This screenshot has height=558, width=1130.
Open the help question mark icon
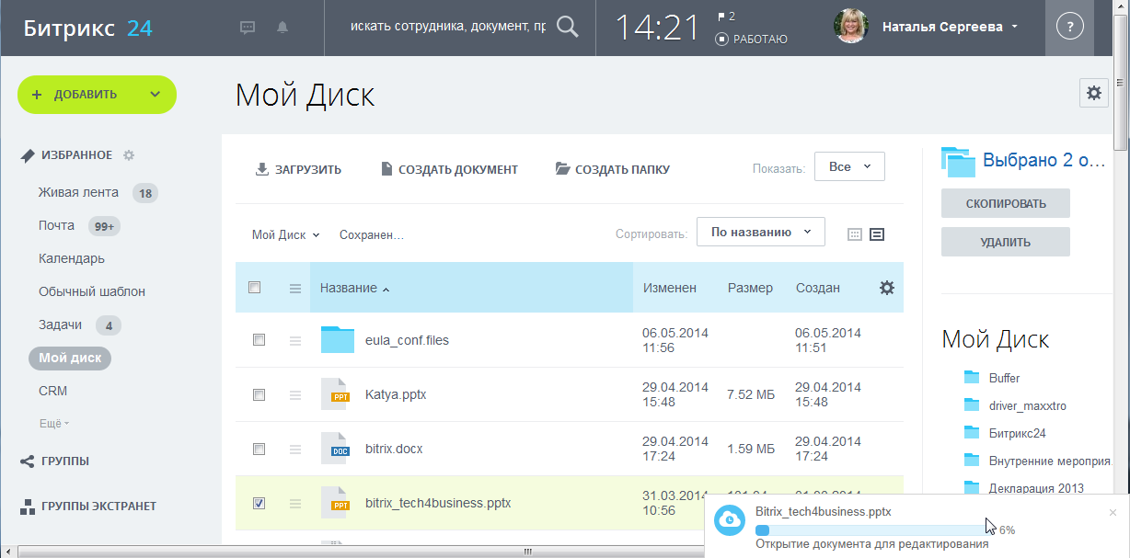pos(1069,28)
